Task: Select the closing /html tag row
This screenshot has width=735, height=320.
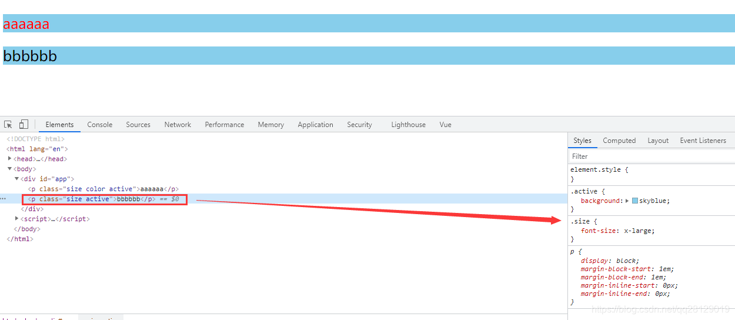Action: coord(20,239)
